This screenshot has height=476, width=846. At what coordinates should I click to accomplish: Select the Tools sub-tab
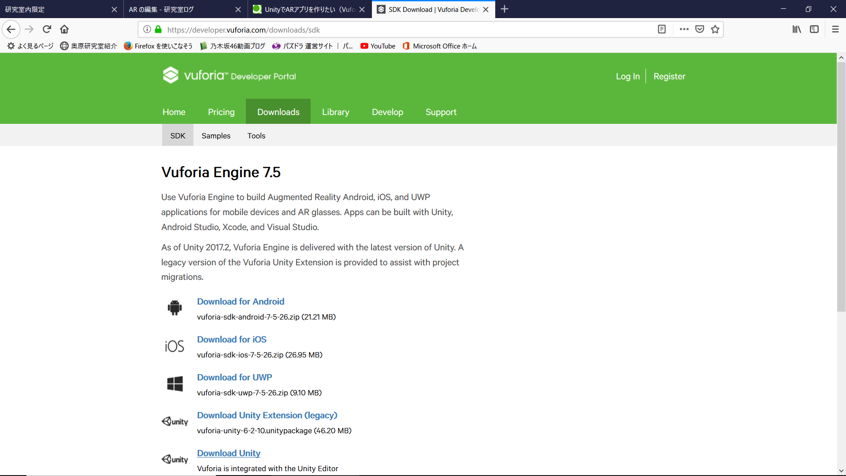click(x=256, y=136)
